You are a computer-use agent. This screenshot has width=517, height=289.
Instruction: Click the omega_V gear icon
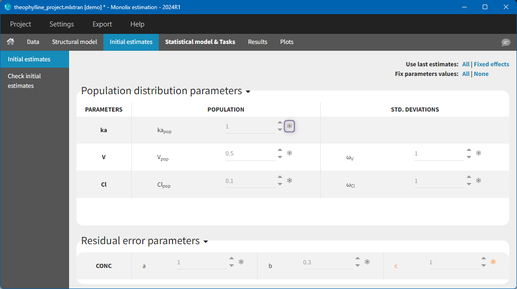[x=478, y=153]
